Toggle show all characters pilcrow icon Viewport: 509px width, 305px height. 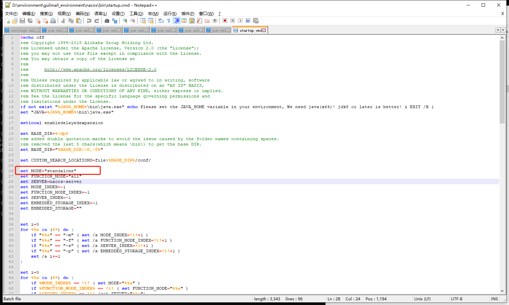(168, 21)
